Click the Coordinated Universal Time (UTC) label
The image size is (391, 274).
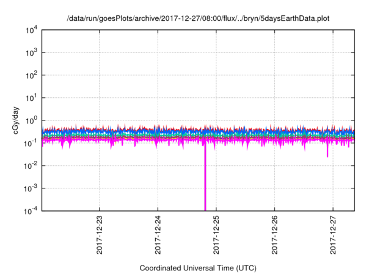tap(198, 268)
